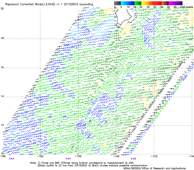Click the longitude label '-165'
This screenshot has height=170, width=194.
pyautogui.click(x=3, y=156)
